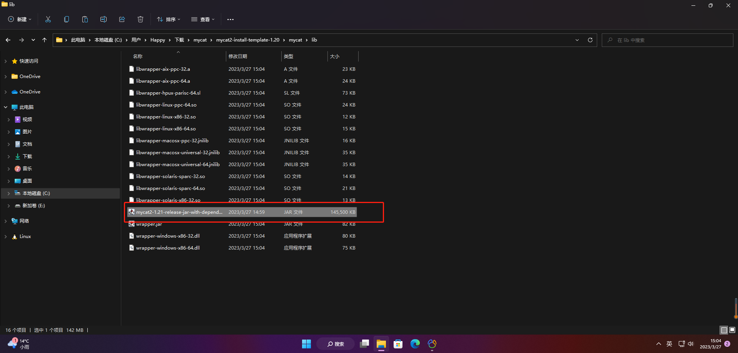Image resolution: width=738 pixels, height=353 pixels.
Task: Go forward with the right arrow
Action: point(22,40)
